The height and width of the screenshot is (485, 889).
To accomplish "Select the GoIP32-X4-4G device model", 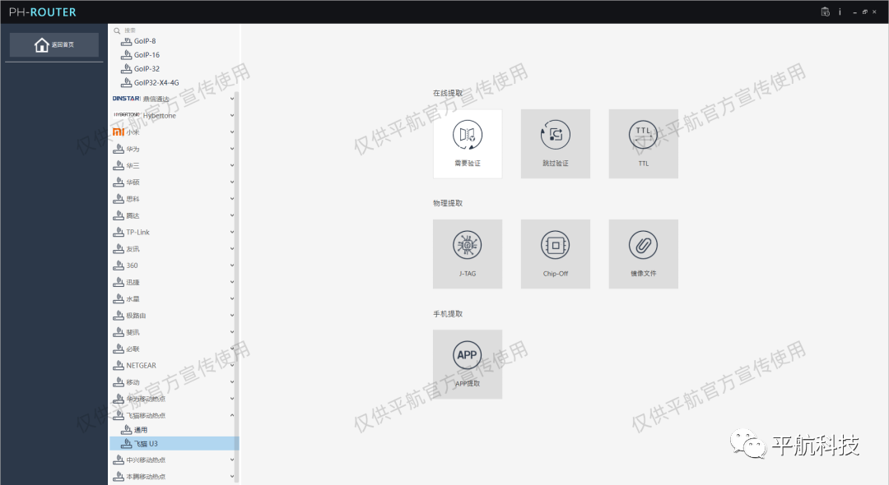I will click(x=174, y=83).
